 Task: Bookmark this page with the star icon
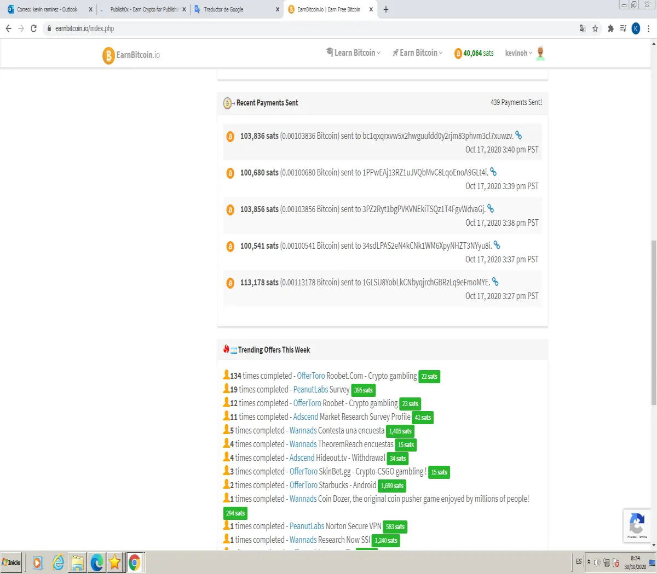tap(595, 28)
